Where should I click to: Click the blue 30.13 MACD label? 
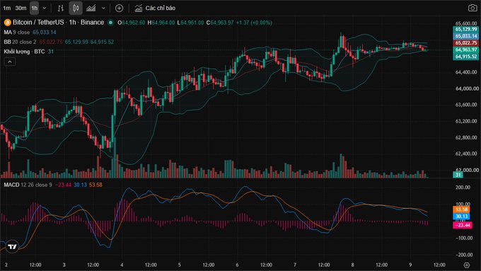coord(461,217)
